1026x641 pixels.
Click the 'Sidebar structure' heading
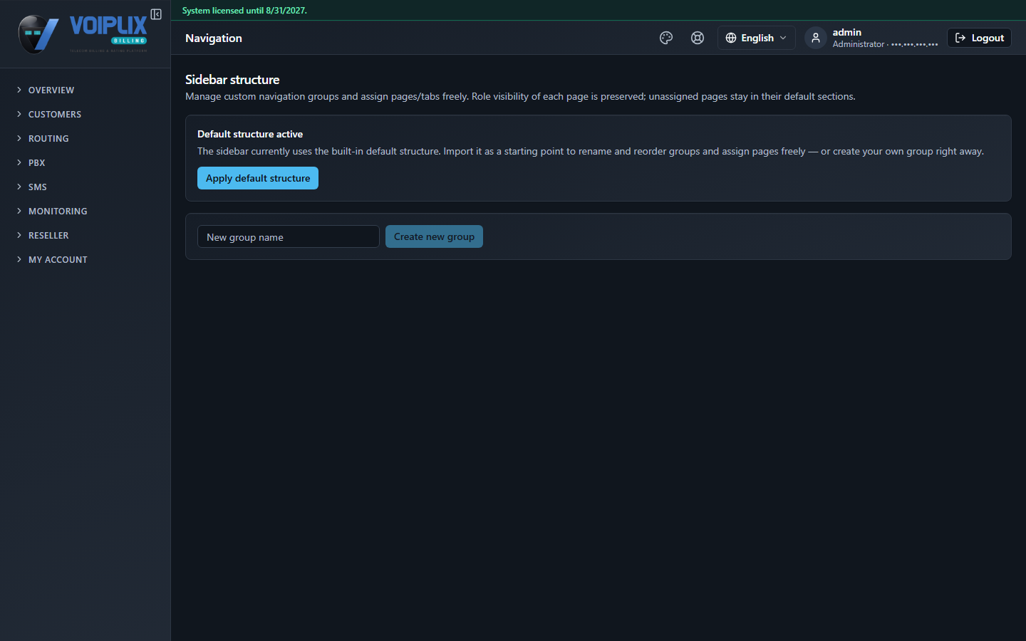232,80
